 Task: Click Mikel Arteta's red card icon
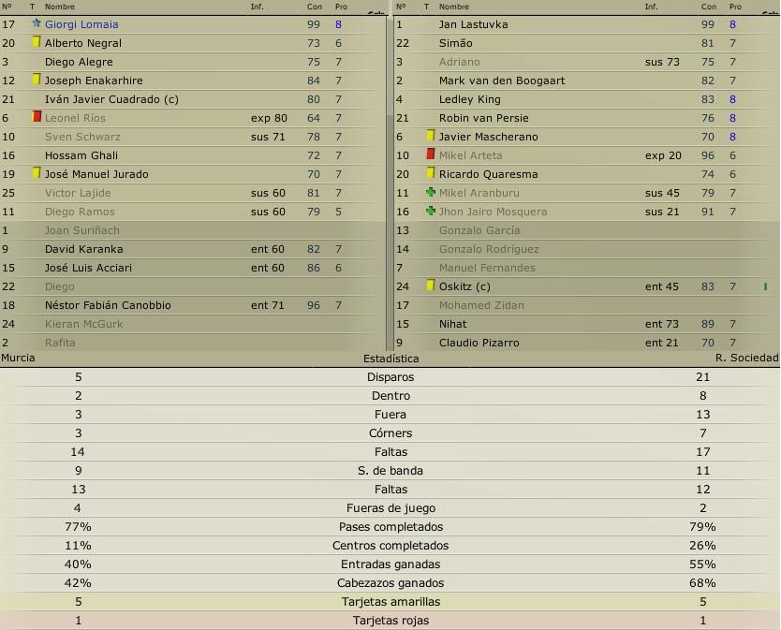(x=431, y=154)
